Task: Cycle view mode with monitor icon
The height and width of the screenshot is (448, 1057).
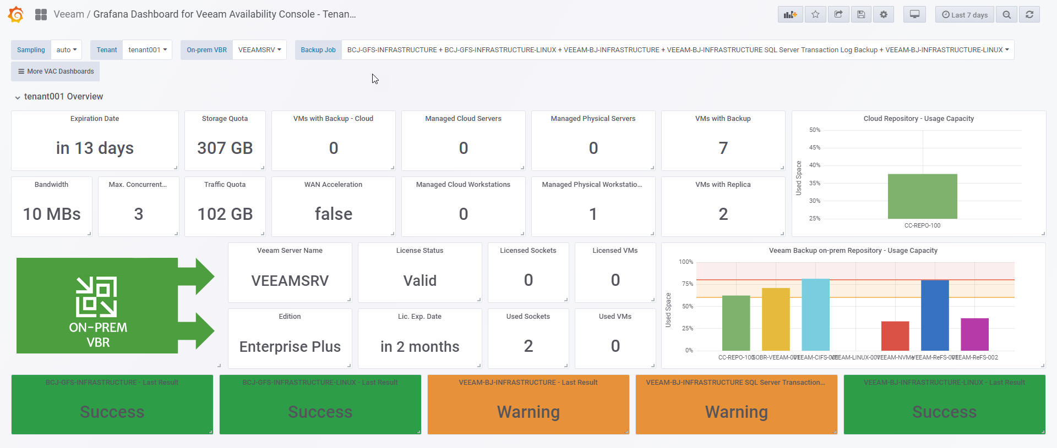Action: [914, 15]
